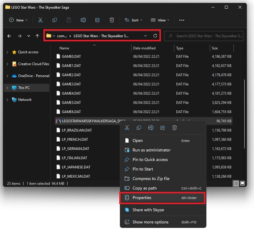Click the Share icon in the top toolbar
254x230 pixels.
[x=98, y=20]
